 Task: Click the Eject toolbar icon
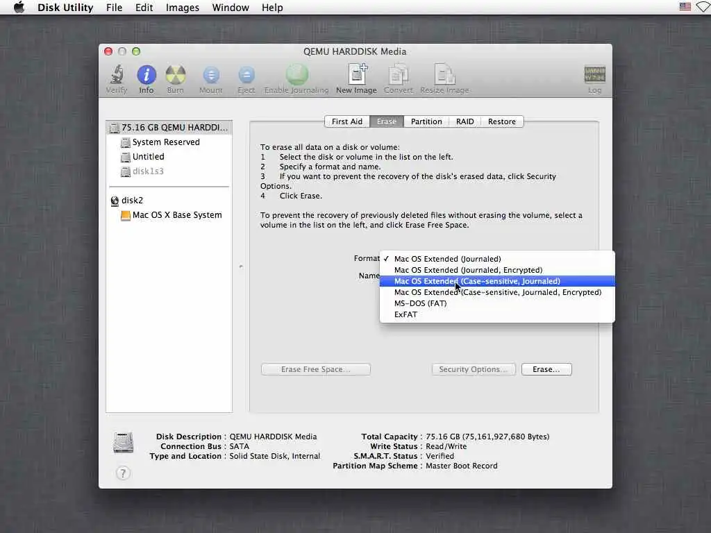click(246, 75)
